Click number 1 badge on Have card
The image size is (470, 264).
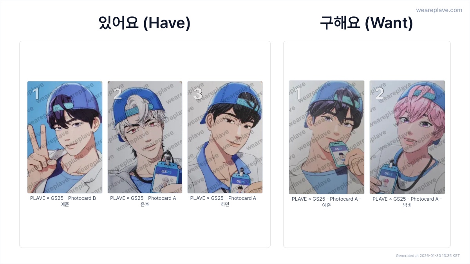[36, 94]
